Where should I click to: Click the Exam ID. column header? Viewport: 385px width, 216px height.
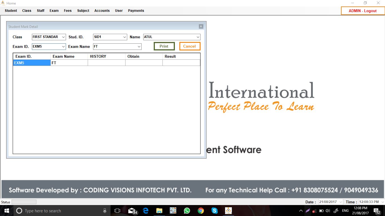pyautogui.click(x=32, y=56)
